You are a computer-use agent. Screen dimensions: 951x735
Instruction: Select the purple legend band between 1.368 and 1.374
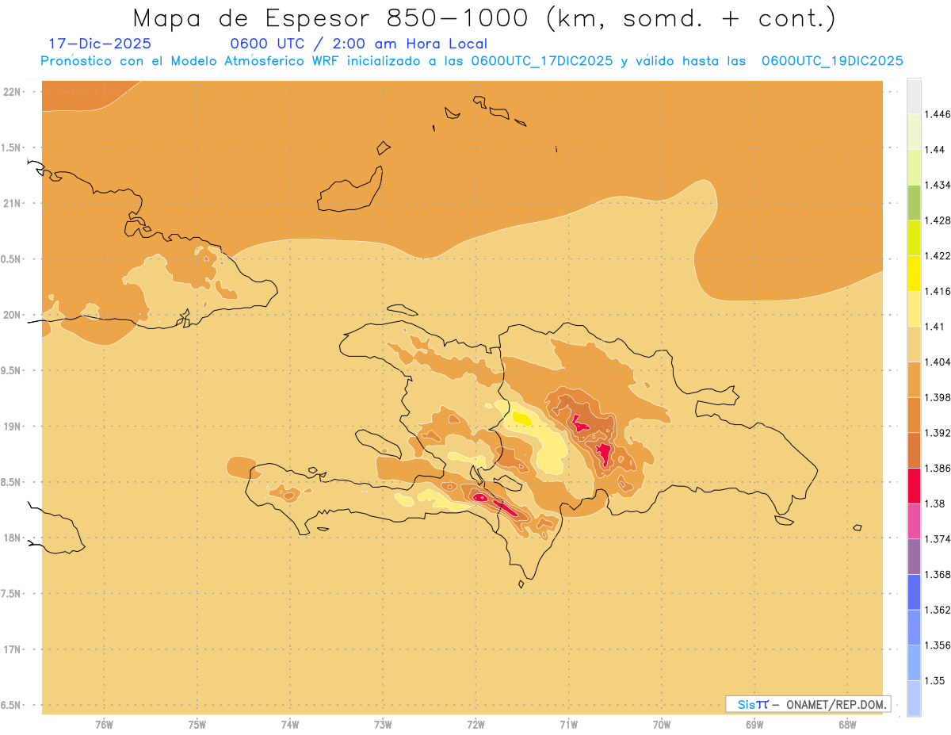[x=914, y=557]
